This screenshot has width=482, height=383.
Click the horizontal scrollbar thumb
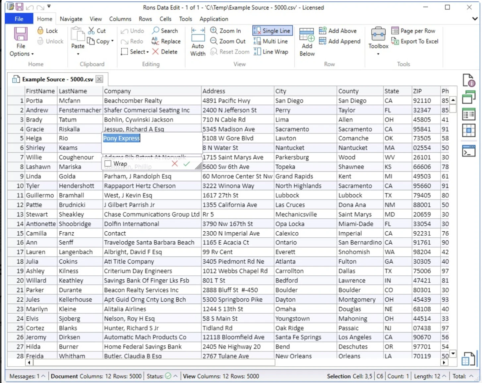154,363
